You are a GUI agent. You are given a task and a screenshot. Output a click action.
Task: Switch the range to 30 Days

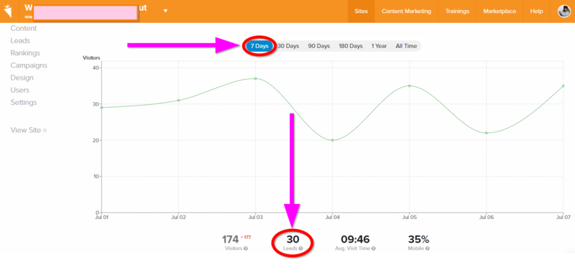click(288, 46)
